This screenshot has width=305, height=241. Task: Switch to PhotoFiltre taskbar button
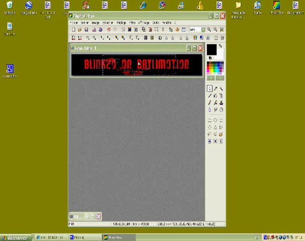(119, 238)
